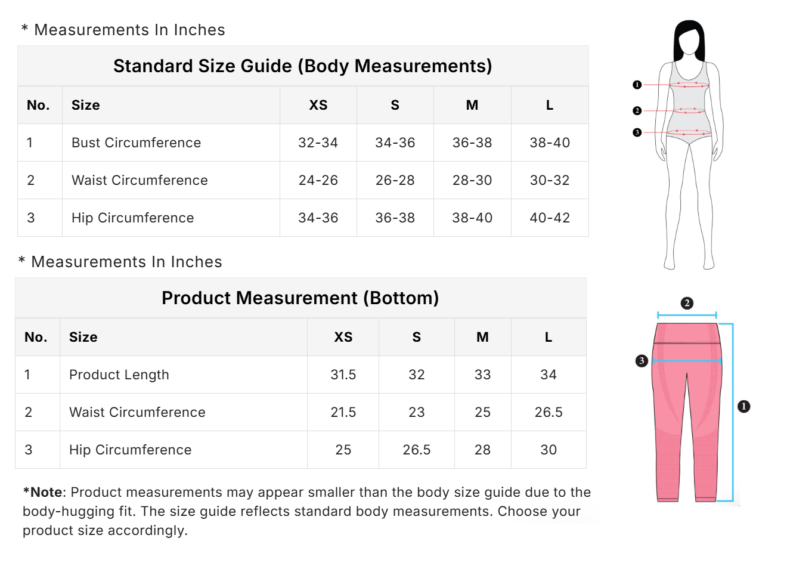The width and height of the screenshot is (787, 563).
Task: Select the Product Length row label
Action: pos(119,375)
